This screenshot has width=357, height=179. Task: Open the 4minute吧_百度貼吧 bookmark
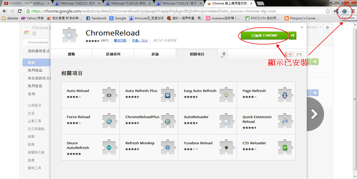[146, 18]
